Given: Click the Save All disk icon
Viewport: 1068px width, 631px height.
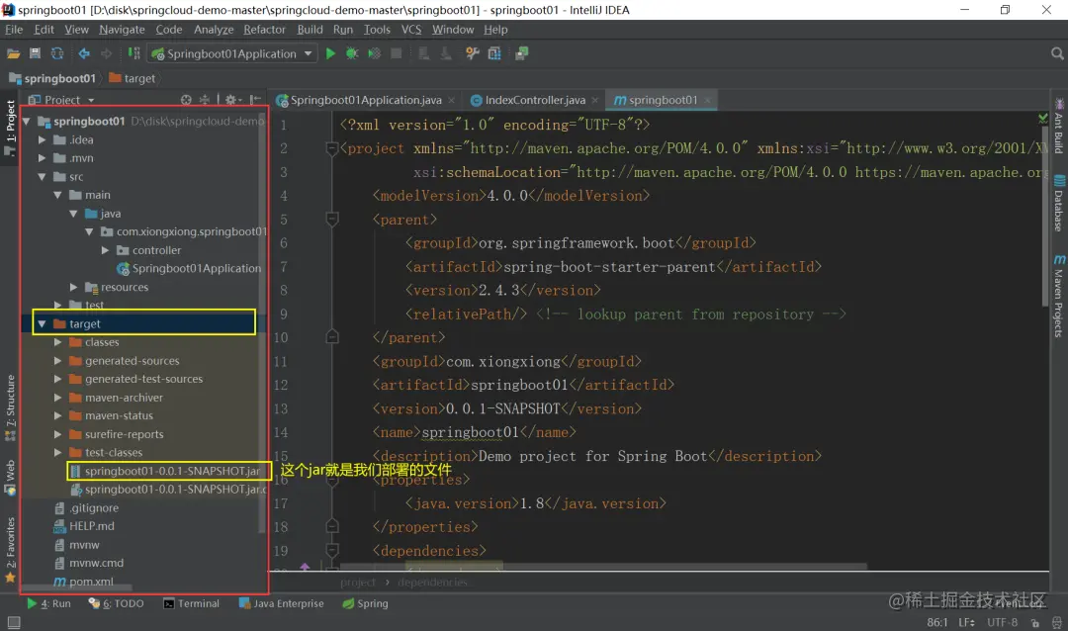Looking at the screenshot, I should pyautogui.click(x=35, y=53).
